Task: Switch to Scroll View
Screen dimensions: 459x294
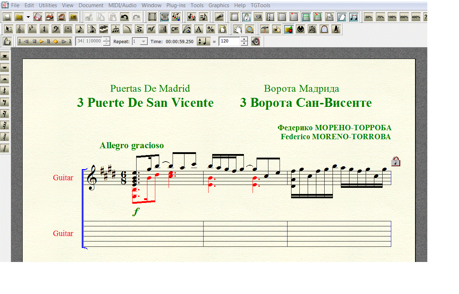Action: [x=152, y=17]
